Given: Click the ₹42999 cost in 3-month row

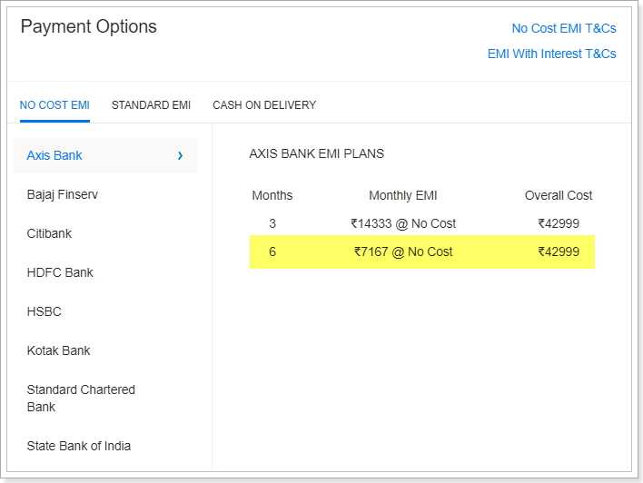Looking at the screenshot, I should pyautogui.click(x=559, y=223).
